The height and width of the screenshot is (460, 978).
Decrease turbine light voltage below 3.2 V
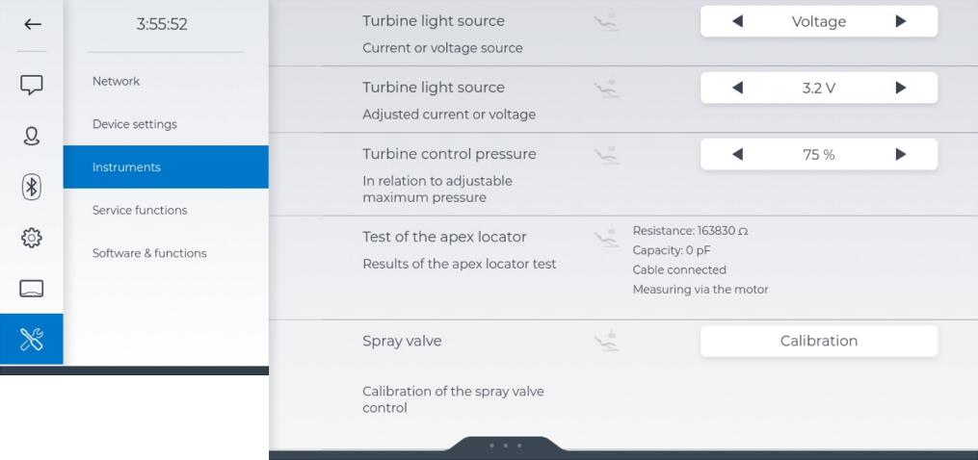(737, 88)
